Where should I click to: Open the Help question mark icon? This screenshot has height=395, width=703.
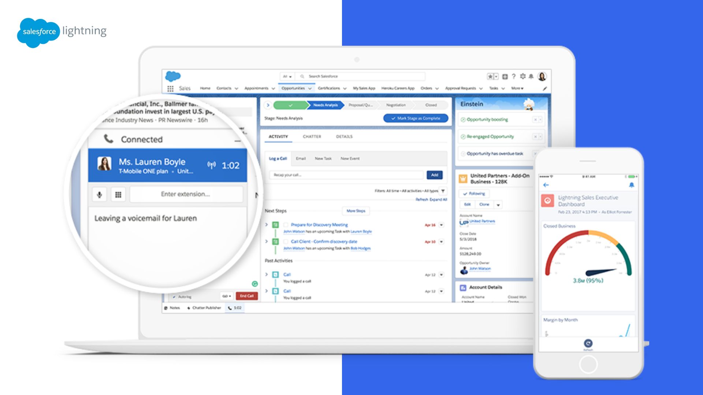[514, 76]
